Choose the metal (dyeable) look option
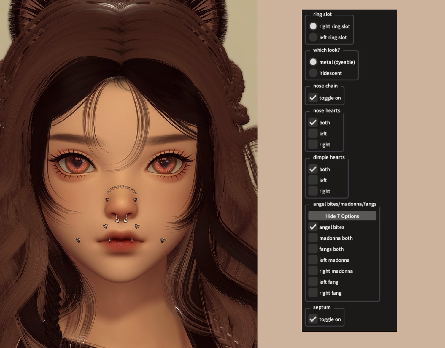 point(313,62)
